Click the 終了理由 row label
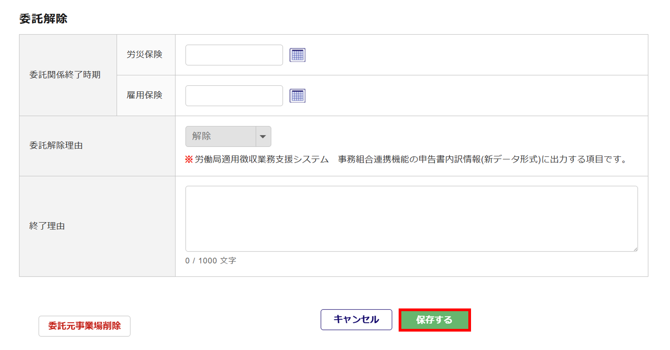670x350 pixels. click(x=47, y=226)
